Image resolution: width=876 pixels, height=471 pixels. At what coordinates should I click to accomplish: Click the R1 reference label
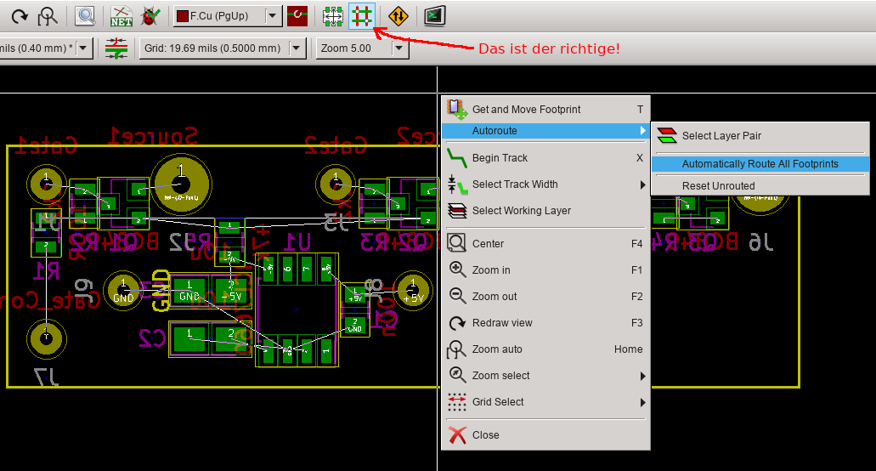click(46, 272)
